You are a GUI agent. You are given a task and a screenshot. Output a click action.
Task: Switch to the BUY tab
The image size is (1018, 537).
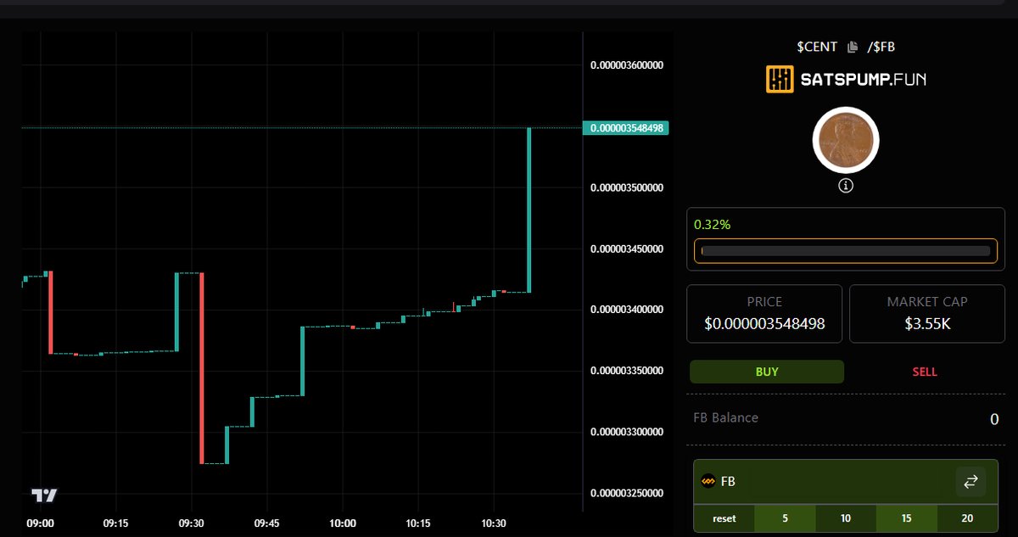767,372
